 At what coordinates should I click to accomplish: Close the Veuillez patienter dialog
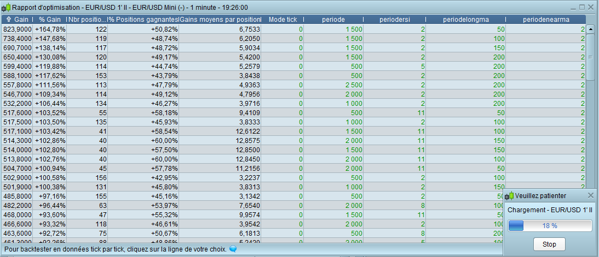(x=591, y=195)
